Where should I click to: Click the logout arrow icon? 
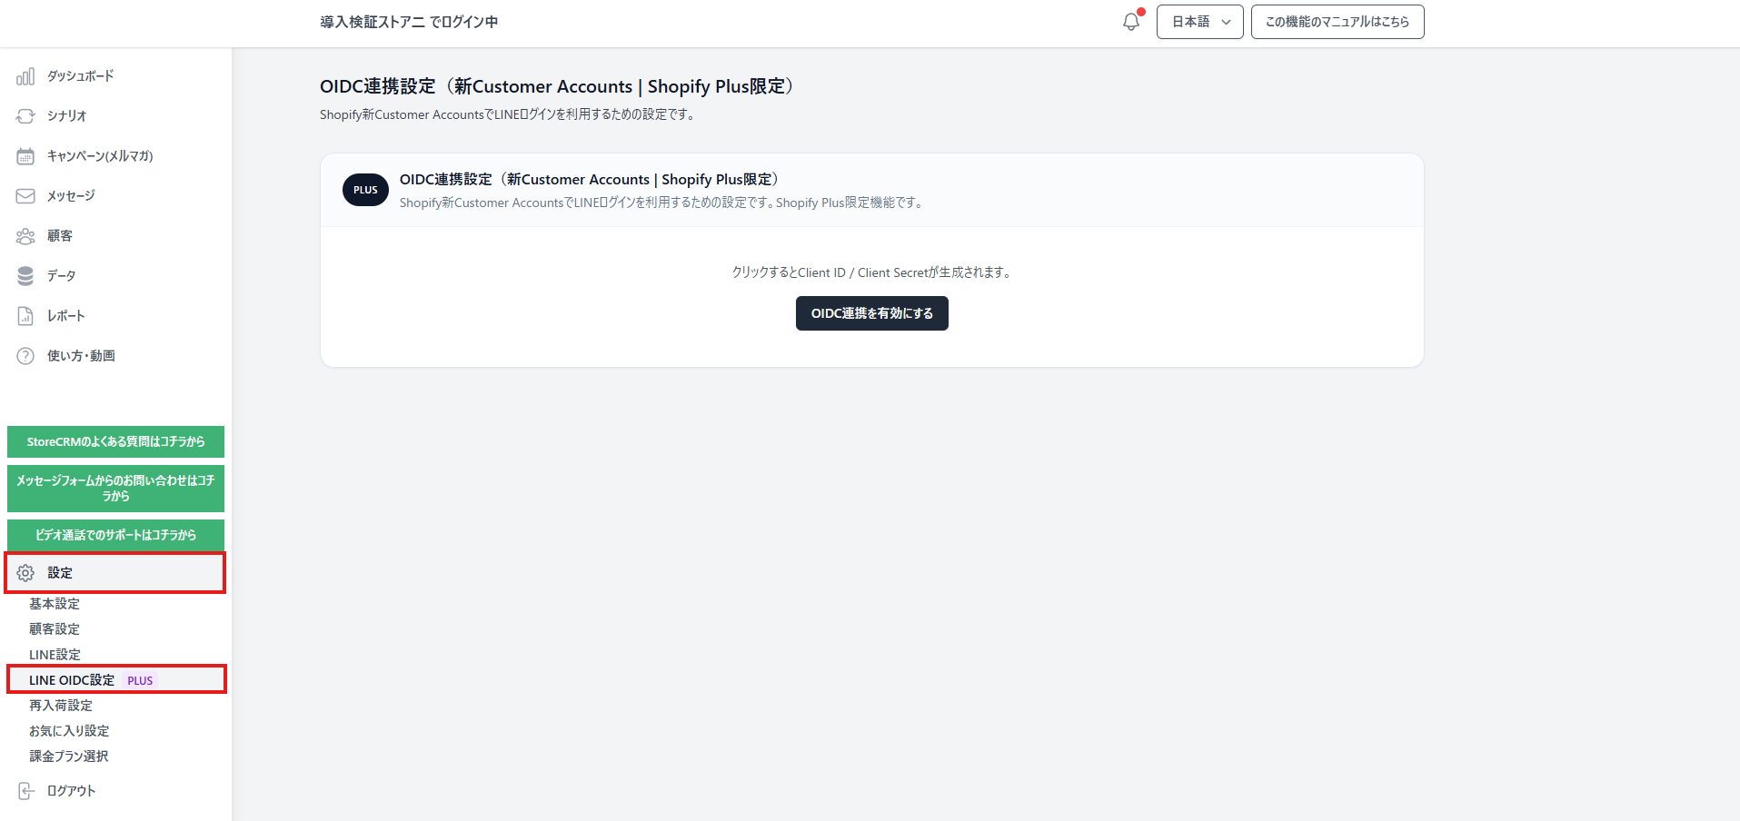coord(25,791)
